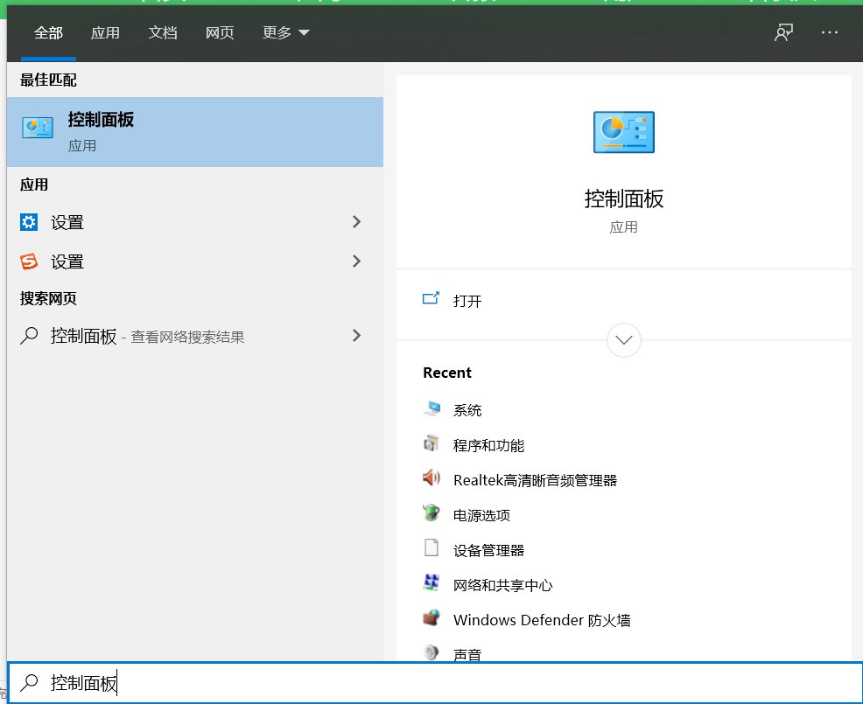Image resolution: width=863 pixels, height=704 pixels.
Task: Click 打开 to launch Control Panel
Action: (x=465, y=301)
